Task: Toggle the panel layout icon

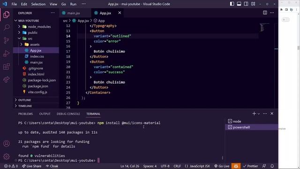Action: [x=239, y=4]
